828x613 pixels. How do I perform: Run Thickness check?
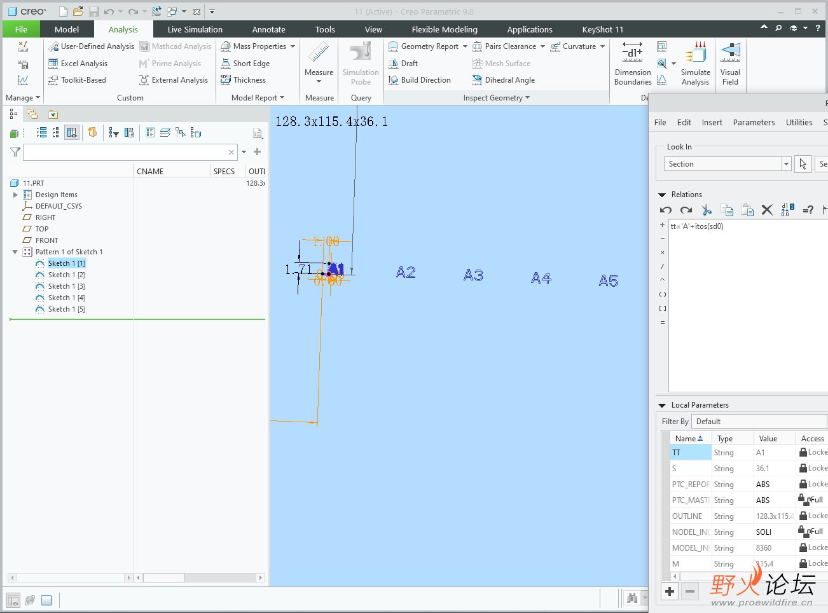click(243, 80)
